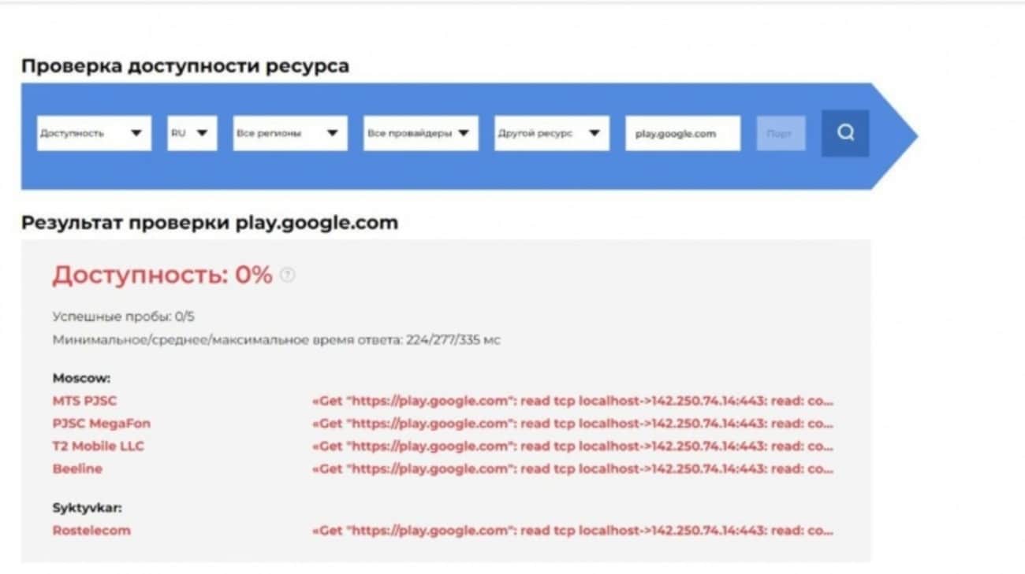The image size is (1025, 574).
Task: Expand the RU country dropdown
Action: (192, 133)
